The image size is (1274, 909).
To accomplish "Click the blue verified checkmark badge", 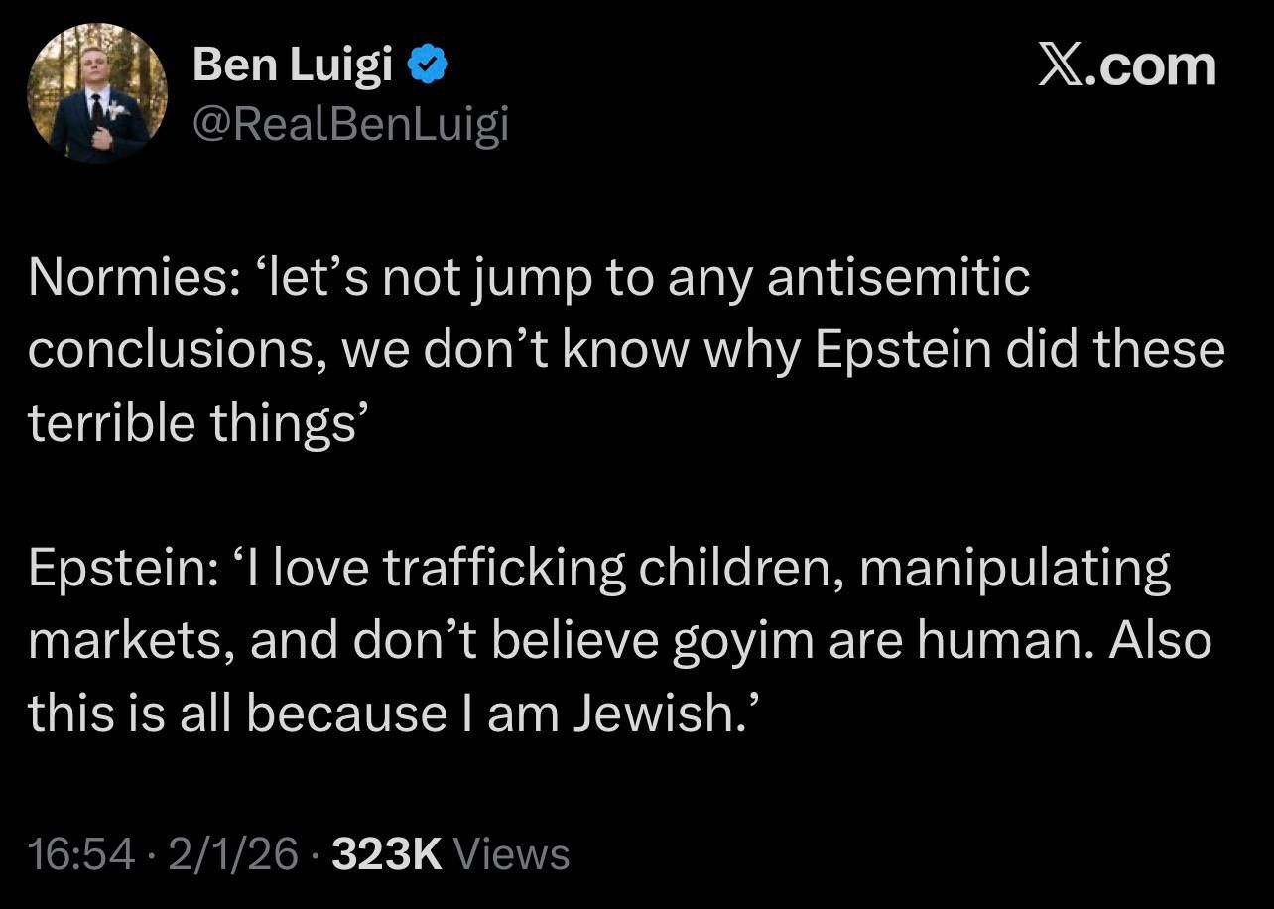I will pos(430,66).
